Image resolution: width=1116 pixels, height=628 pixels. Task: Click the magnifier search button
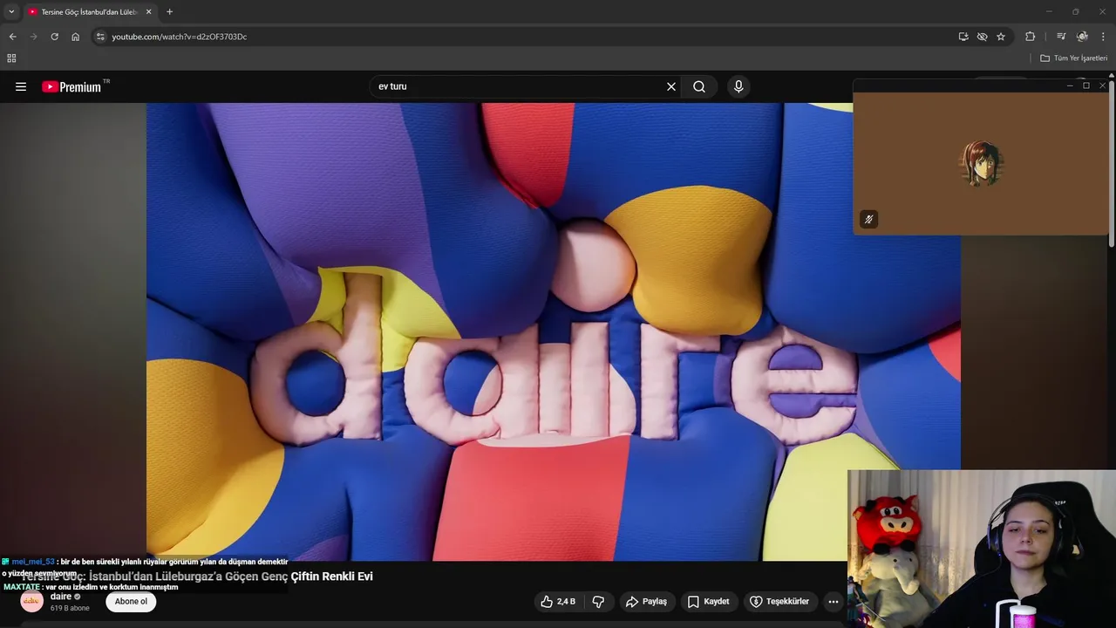[x=699, y=86]
